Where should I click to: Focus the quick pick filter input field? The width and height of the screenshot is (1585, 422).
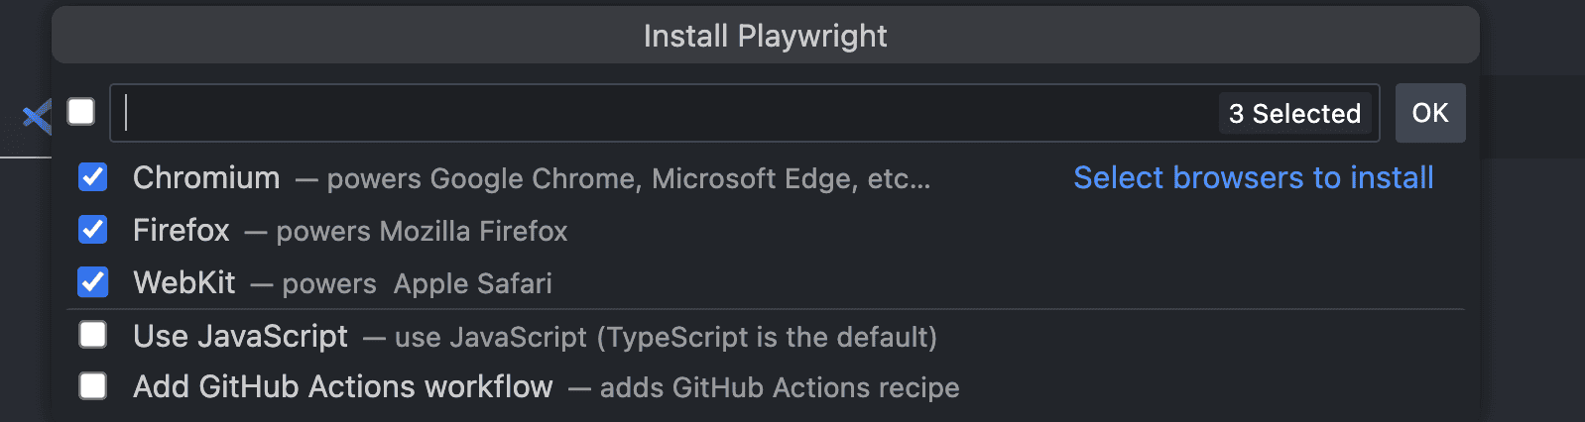click(x=665, y=113)
